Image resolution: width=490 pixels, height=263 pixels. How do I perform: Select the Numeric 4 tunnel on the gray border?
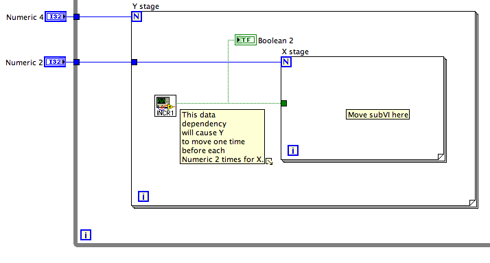[x=77, y=17]
